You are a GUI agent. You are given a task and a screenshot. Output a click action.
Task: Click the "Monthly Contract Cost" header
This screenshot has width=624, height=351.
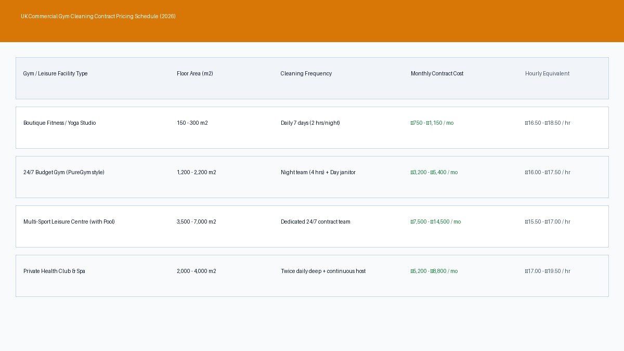(x=437, y=73)
